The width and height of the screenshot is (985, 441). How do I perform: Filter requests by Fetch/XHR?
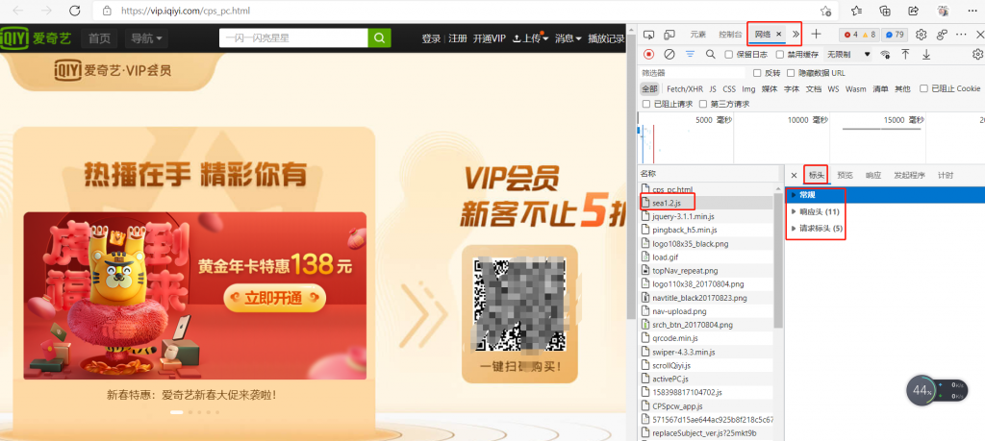pyautogui.click(x=685, y=88)
